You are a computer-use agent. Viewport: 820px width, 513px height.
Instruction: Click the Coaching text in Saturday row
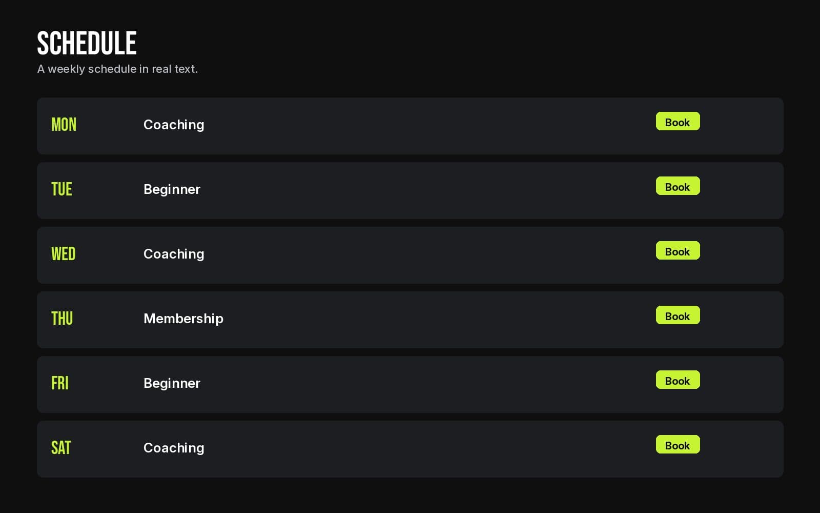pos(174,448)
